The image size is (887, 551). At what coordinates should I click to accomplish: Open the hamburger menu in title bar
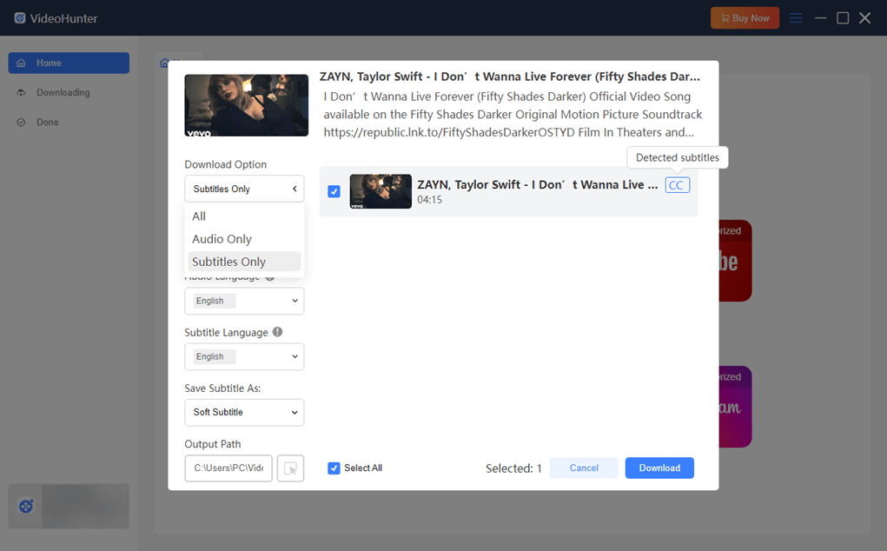[x=796, y=18]
